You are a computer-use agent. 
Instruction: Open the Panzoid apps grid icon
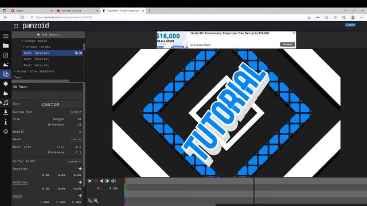coord(15,26)
